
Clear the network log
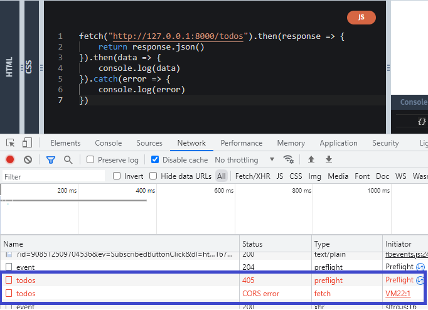point(28,159)
